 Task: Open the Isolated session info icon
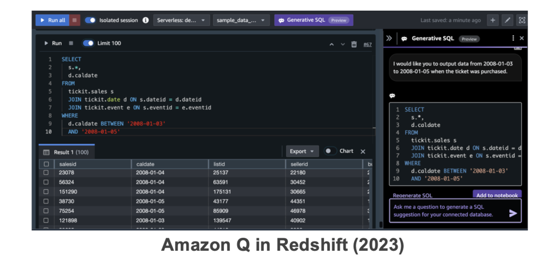(145, 20)
